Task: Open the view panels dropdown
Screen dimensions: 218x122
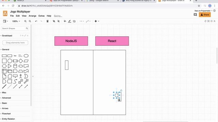Action: click(x=5, y=21)
